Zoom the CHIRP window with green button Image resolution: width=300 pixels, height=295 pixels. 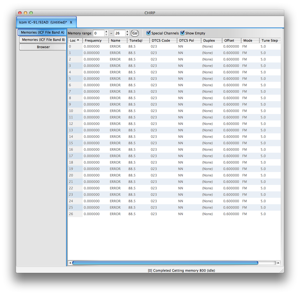31,13
